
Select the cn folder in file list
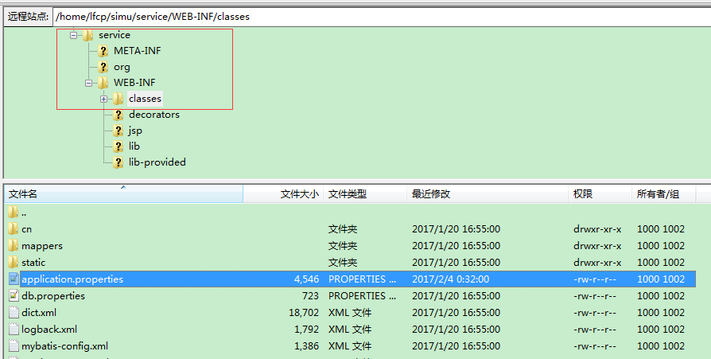(27, 229)
